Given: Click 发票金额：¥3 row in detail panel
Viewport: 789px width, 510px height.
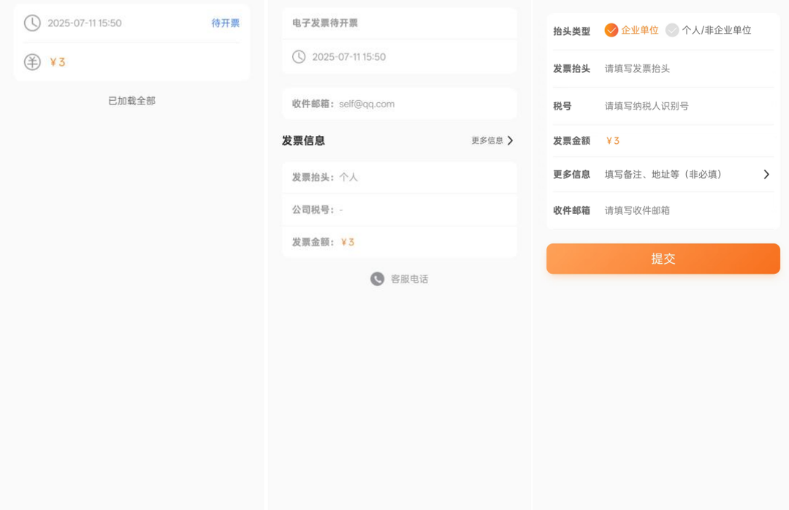Looking at the screenshot, I should pyautogui.click(x=400, y=242).
